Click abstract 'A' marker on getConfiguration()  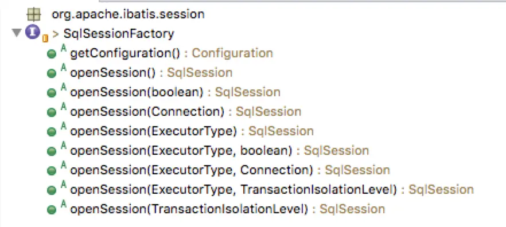pyautogui.click(x=64, y=48)
